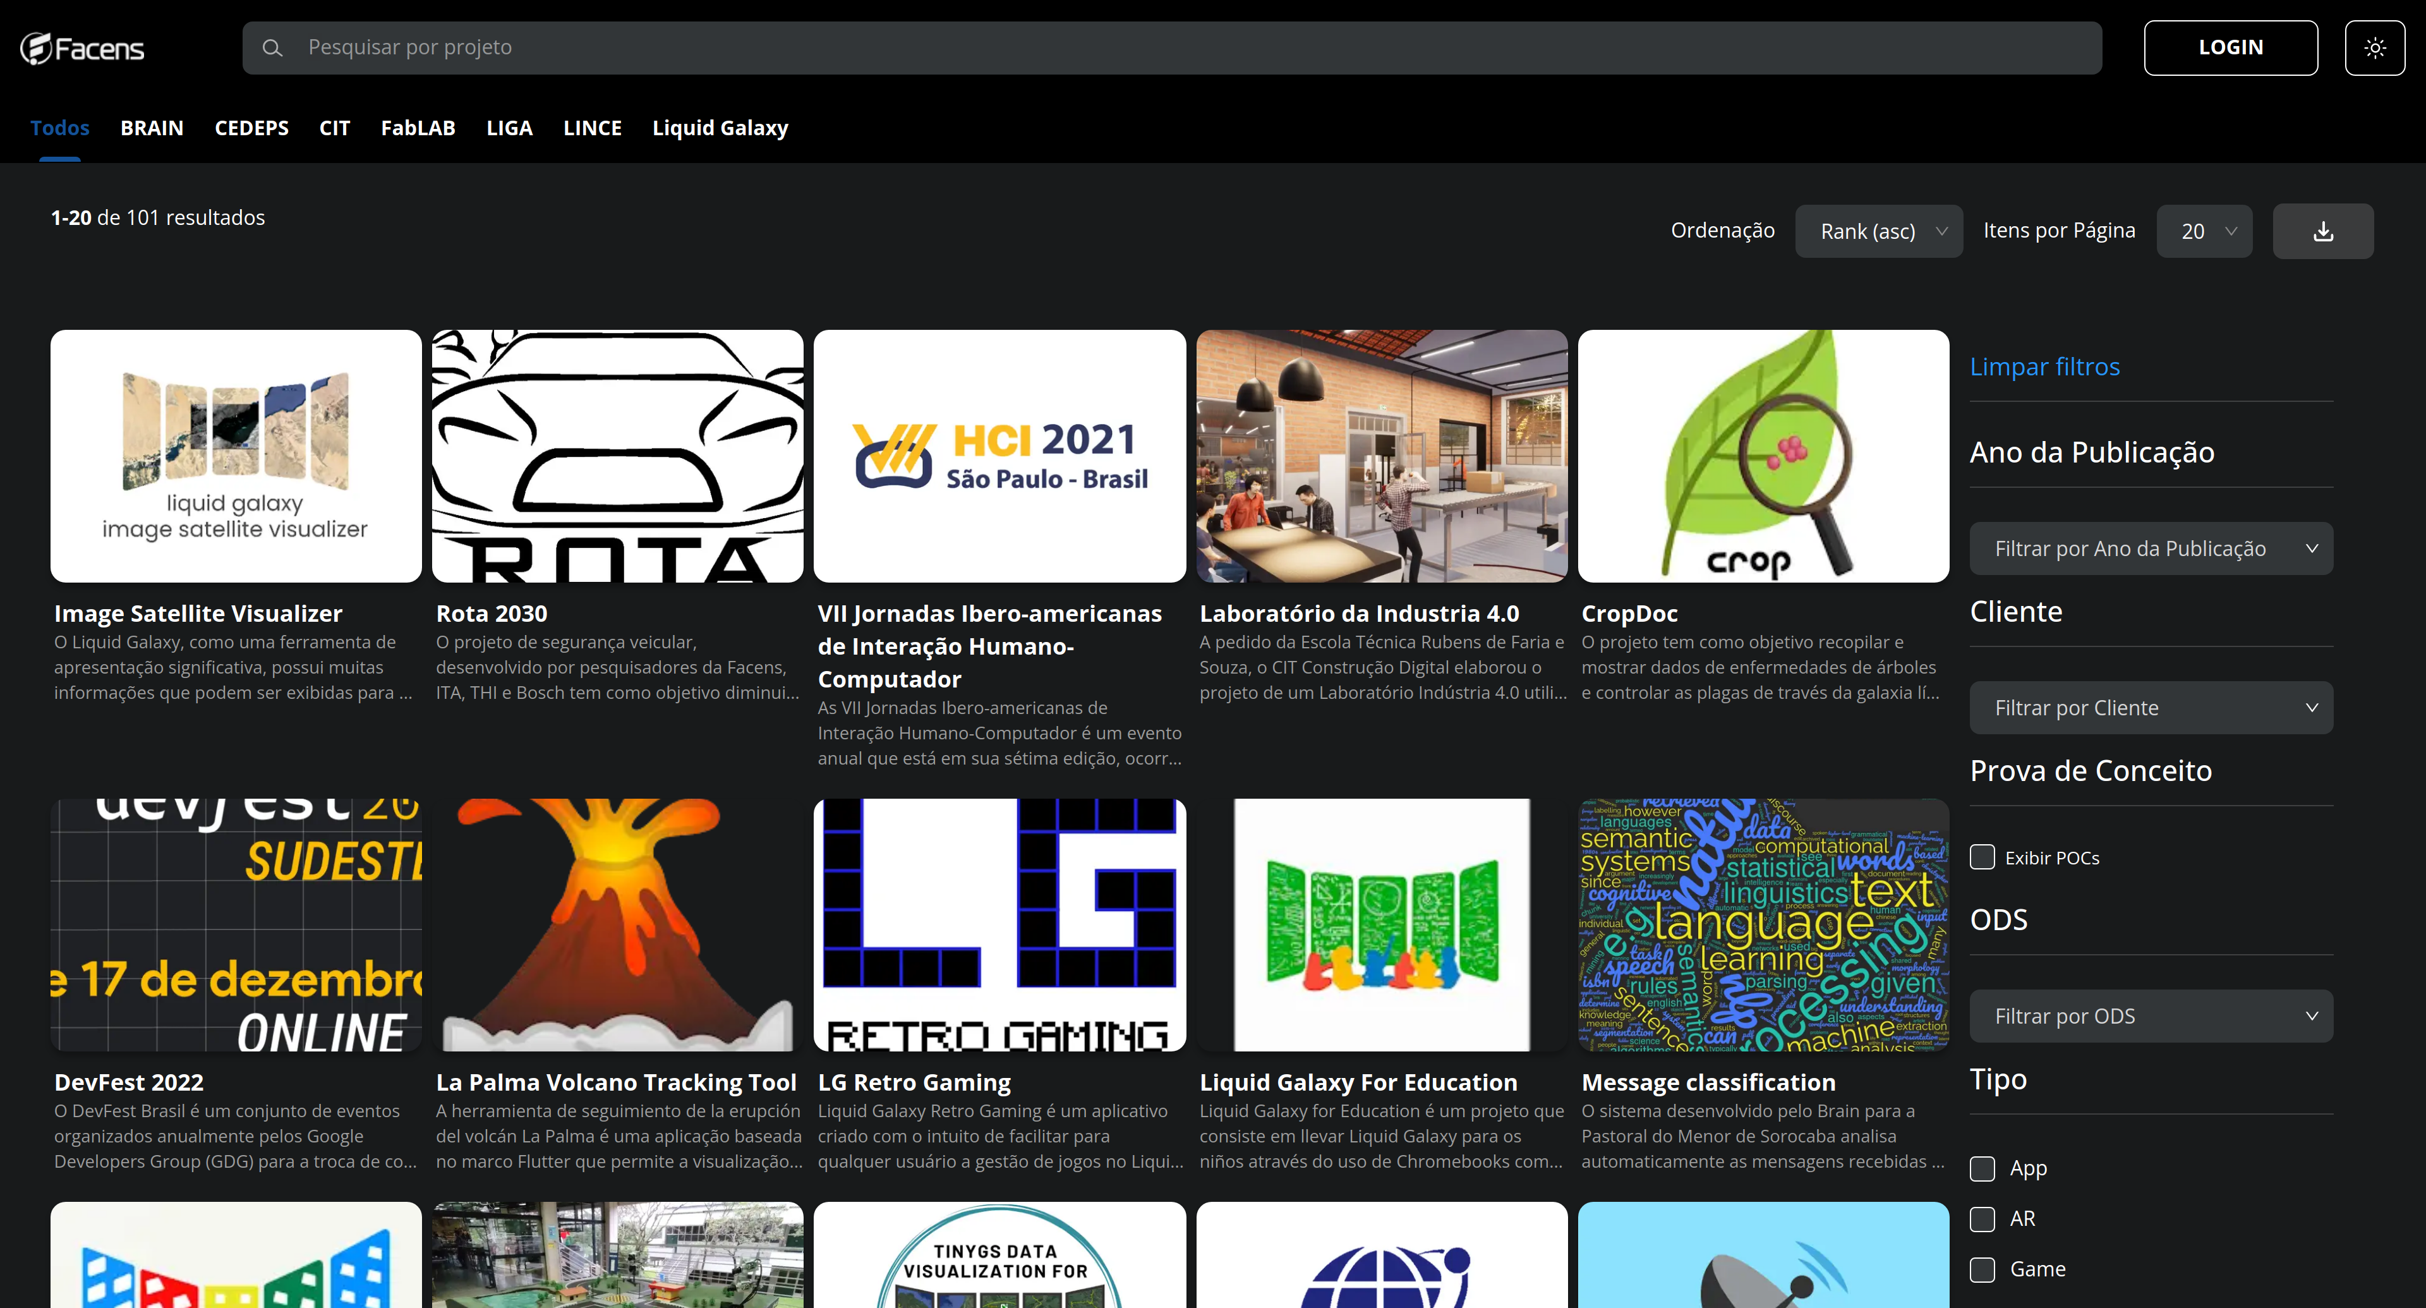Open the LG Retro Gaming thumbnail
Viewport: 2426px width, 1308px height.
(x=999, y=924)
